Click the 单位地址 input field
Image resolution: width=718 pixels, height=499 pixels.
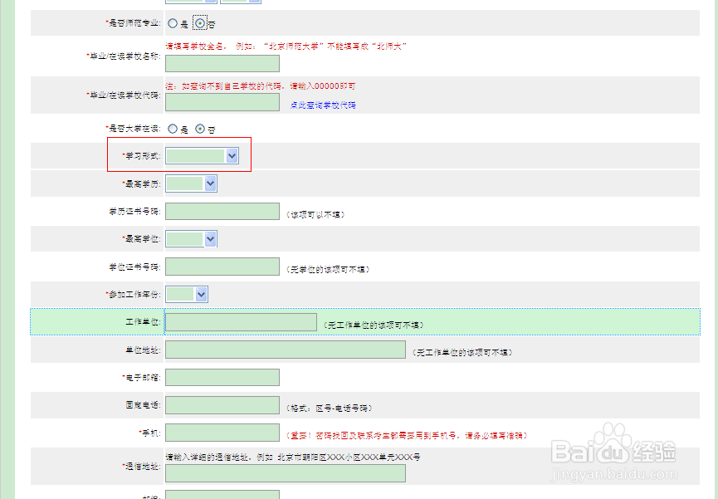(285, 349)
